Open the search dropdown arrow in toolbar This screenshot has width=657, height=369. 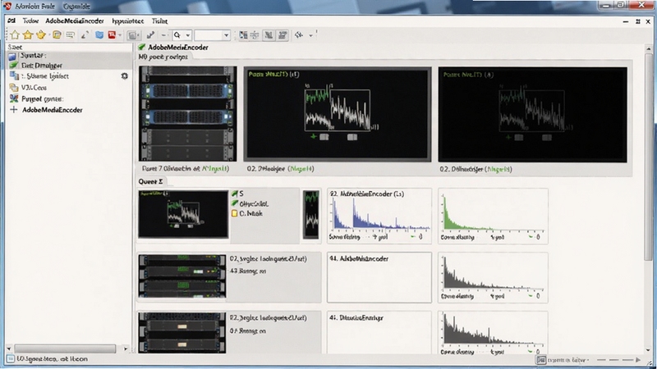[x=188, y=35]
